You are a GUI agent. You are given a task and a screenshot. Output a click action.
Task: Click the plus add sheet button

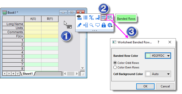click(x=13, y=74)
